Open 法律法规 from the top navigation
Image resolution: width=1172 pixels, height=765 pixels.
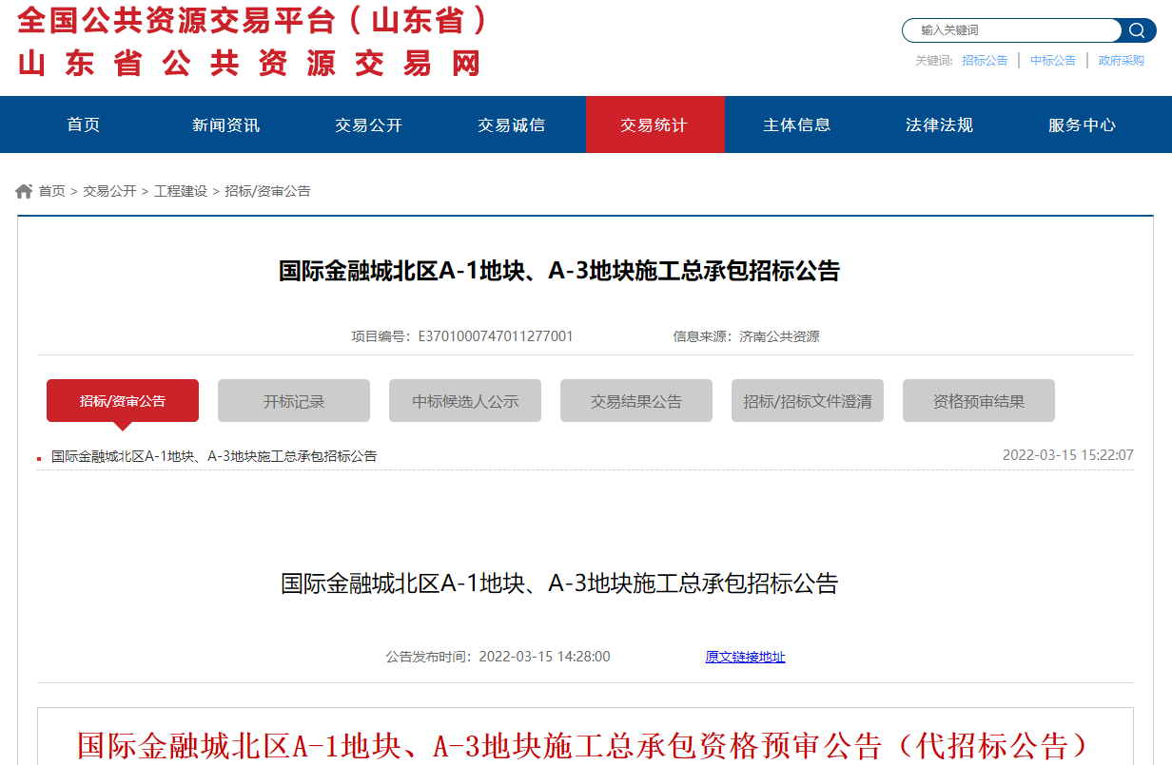(x=939, y=124)
